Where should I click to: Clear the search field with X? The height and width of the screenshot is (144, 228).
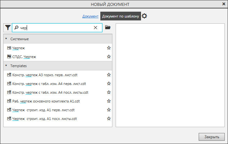coord(95,28)
